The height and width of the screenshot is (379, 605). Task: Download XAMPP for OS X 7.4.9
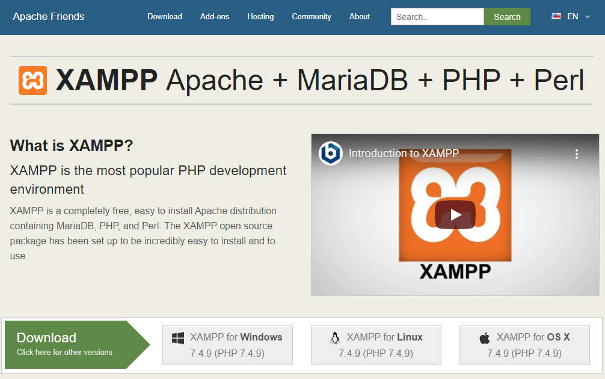tap(524, 345)
